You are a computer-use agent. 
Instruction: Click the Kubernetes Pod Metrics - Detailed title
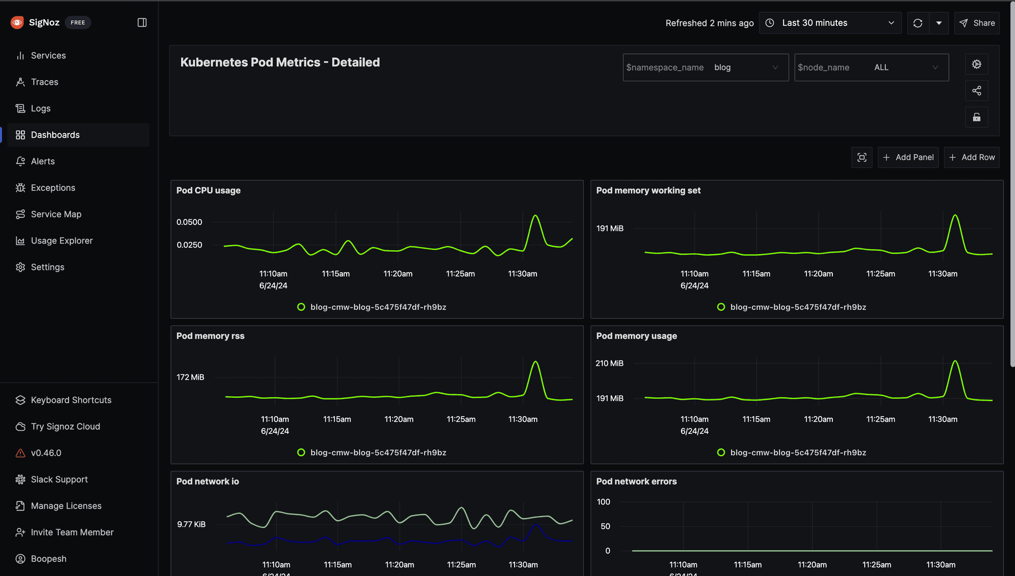tap(280, 62)
